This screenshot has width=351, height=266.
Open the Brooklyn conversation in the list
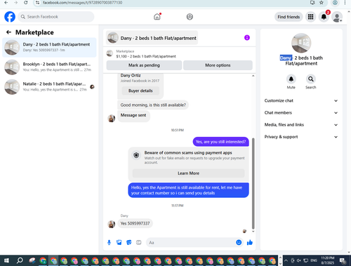(49, 67)
